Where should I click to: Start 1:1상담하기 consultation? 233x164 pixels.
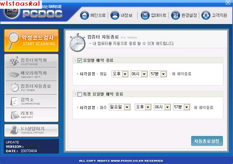pyautogui.click(x=31, y=130)
